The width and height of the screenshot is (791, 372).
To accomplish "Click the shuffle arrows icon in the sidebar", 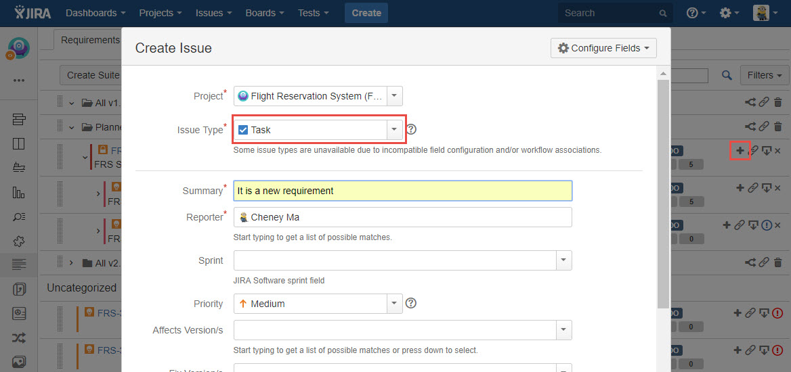I will point(19,338).
